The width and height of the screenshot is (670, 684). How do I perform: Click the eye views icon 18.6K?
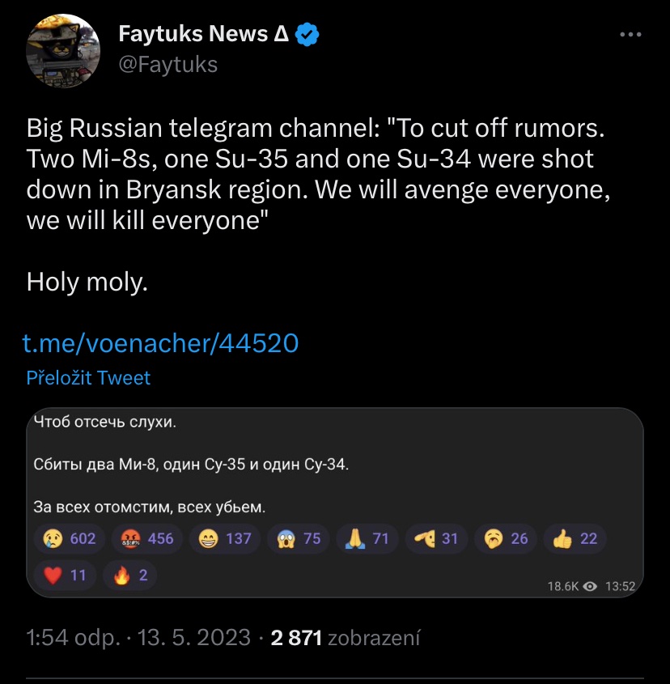coord(589,587)
